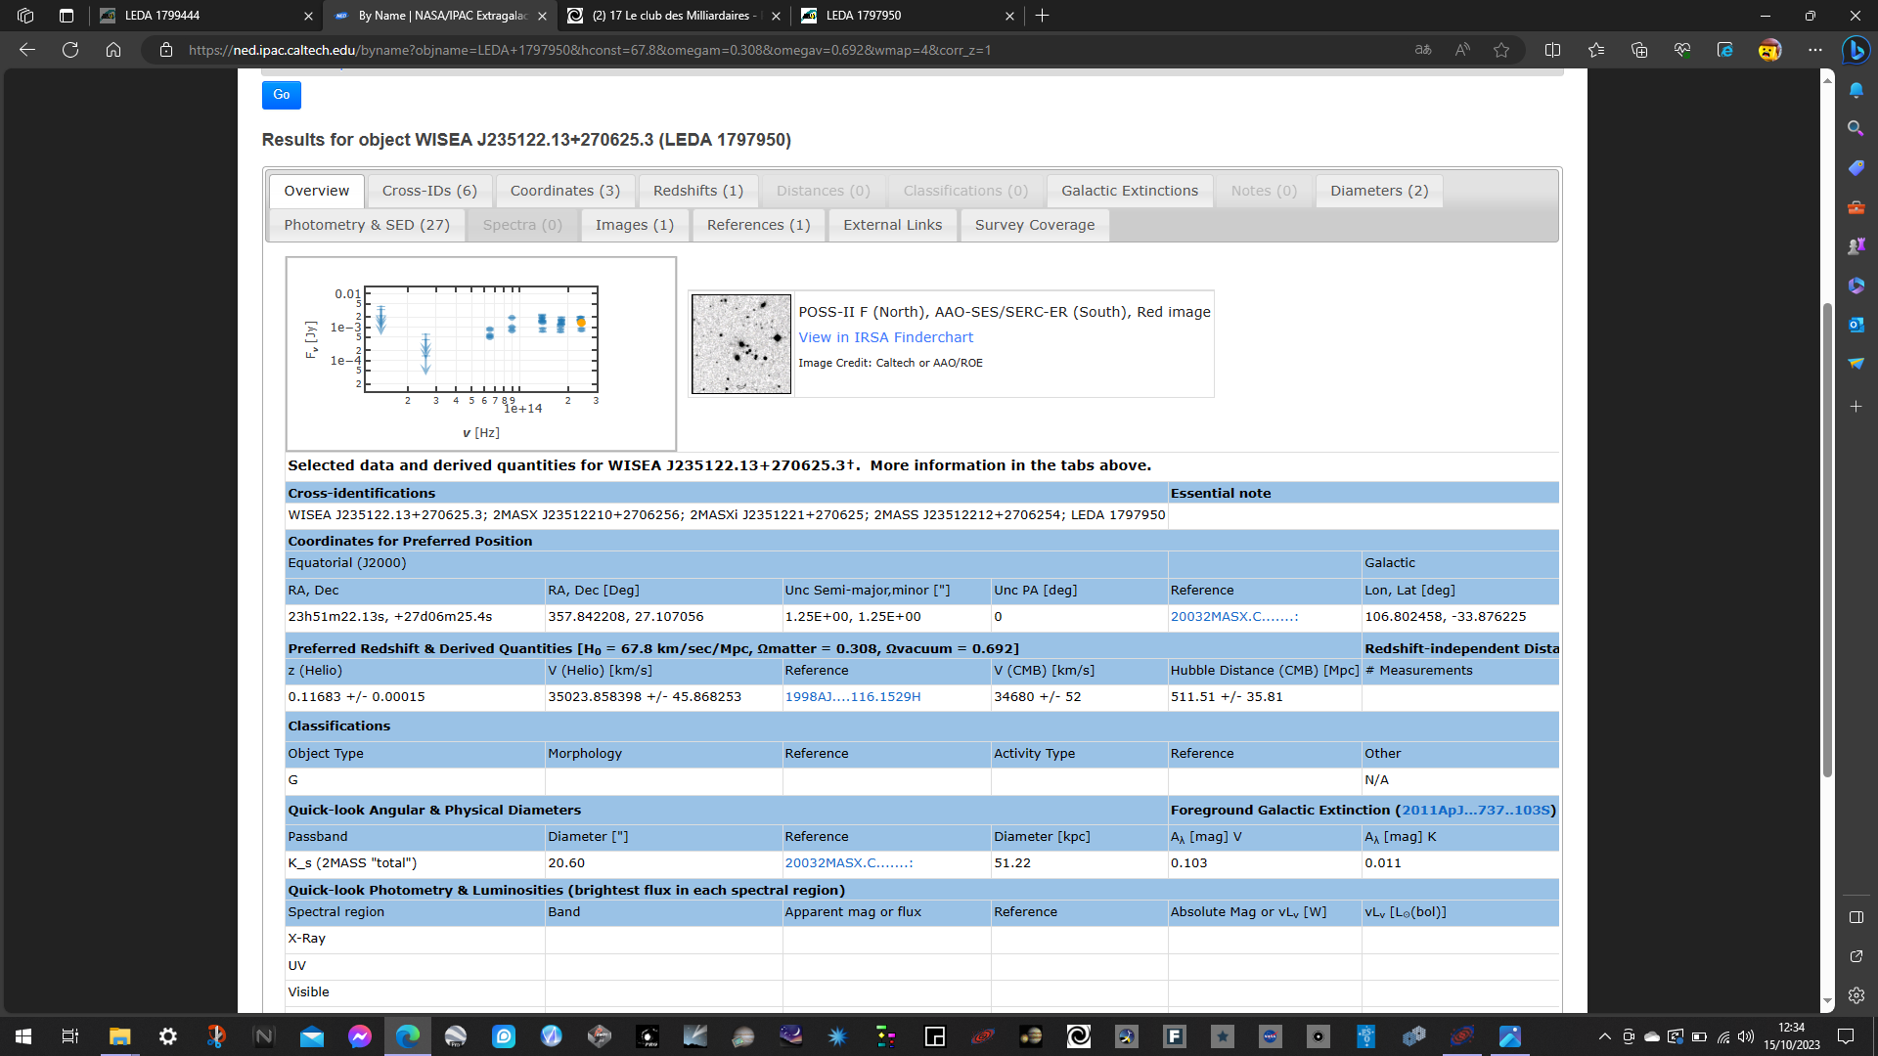This screenshot has height=1056, width=1878.
Task: Switch to Photometry & SED (27) tab
Action: coord(367,225)
